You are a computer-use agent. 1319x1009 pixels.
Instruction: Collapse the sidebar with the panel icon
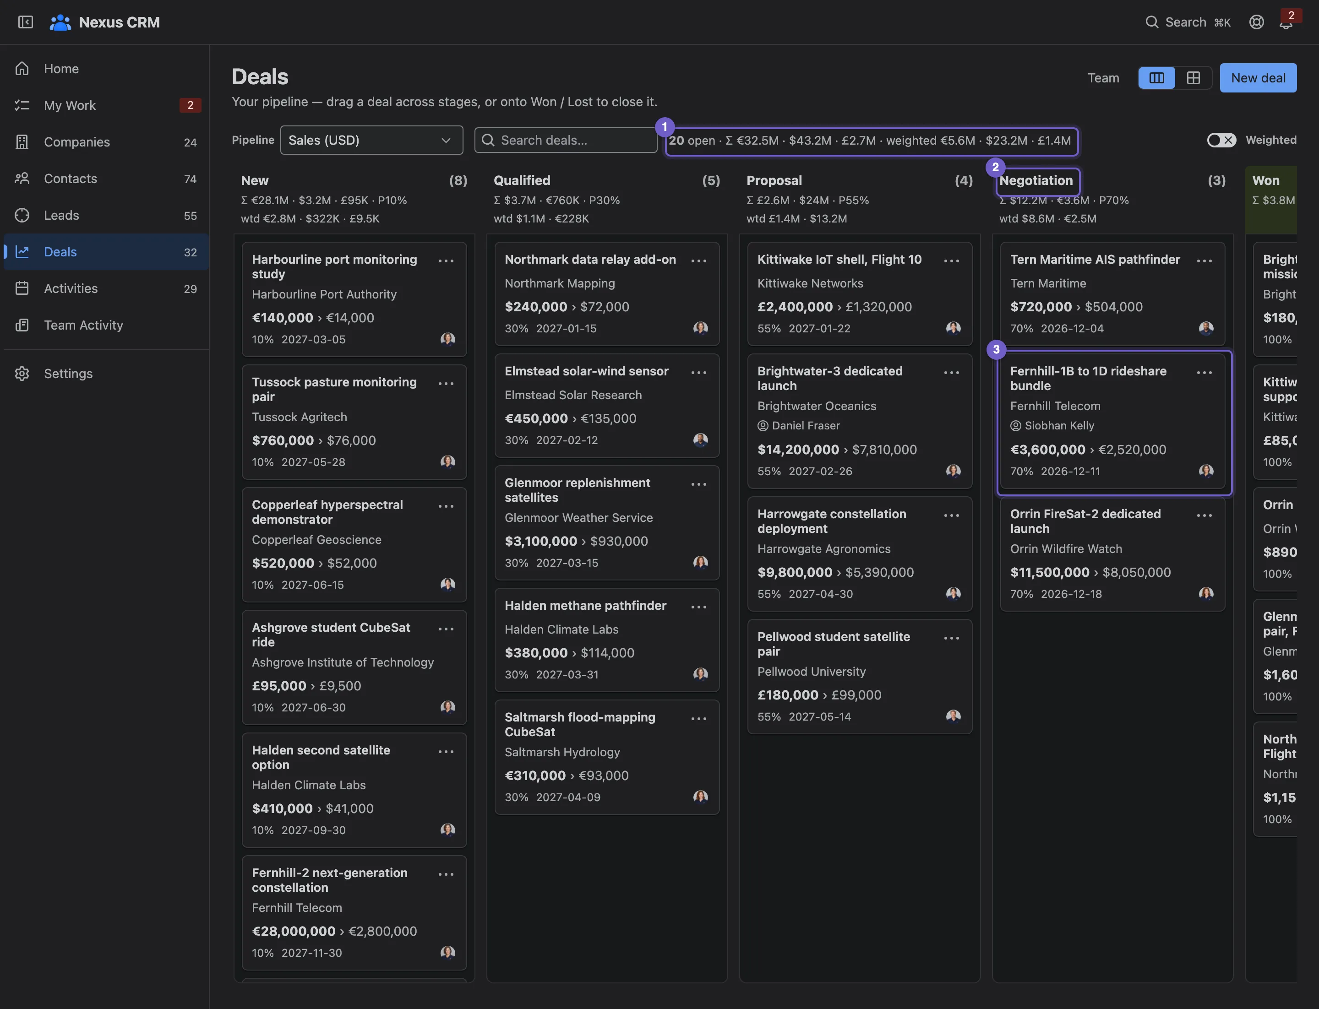point(25,22)
